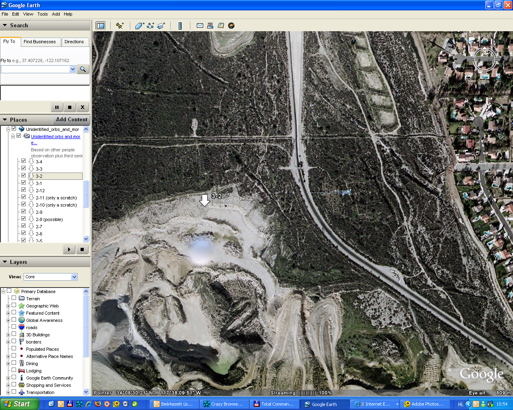Click the Shopping and Services layer icon
The width and height of the screenshot is (513, 410).
point(22,385)
